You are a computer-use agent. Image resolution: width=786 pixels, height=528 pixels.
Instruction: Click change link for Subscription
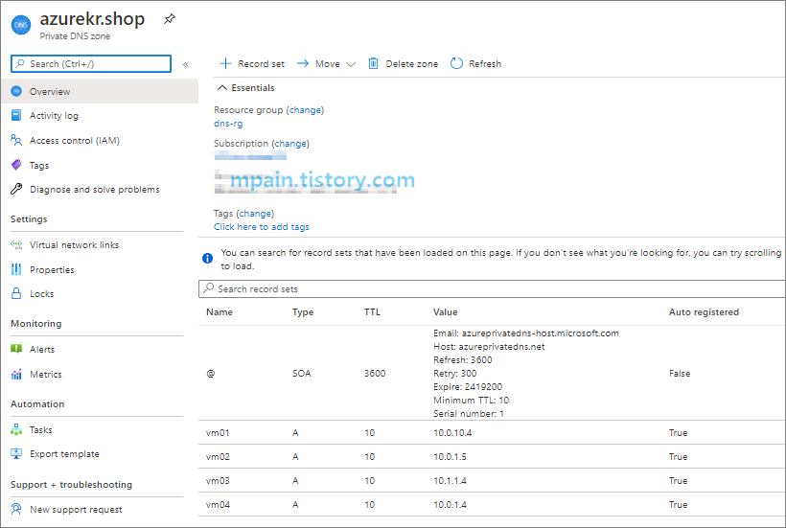point(290,144)
